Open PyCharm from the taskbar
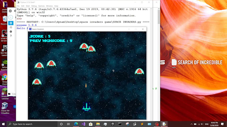Screen dimensions: 227x127 [x=112, y=124]
